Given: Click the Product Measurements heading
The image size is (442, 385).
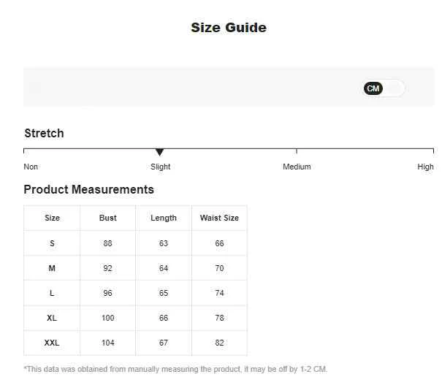Looking at the screenshot, I should tap(89, 189).
